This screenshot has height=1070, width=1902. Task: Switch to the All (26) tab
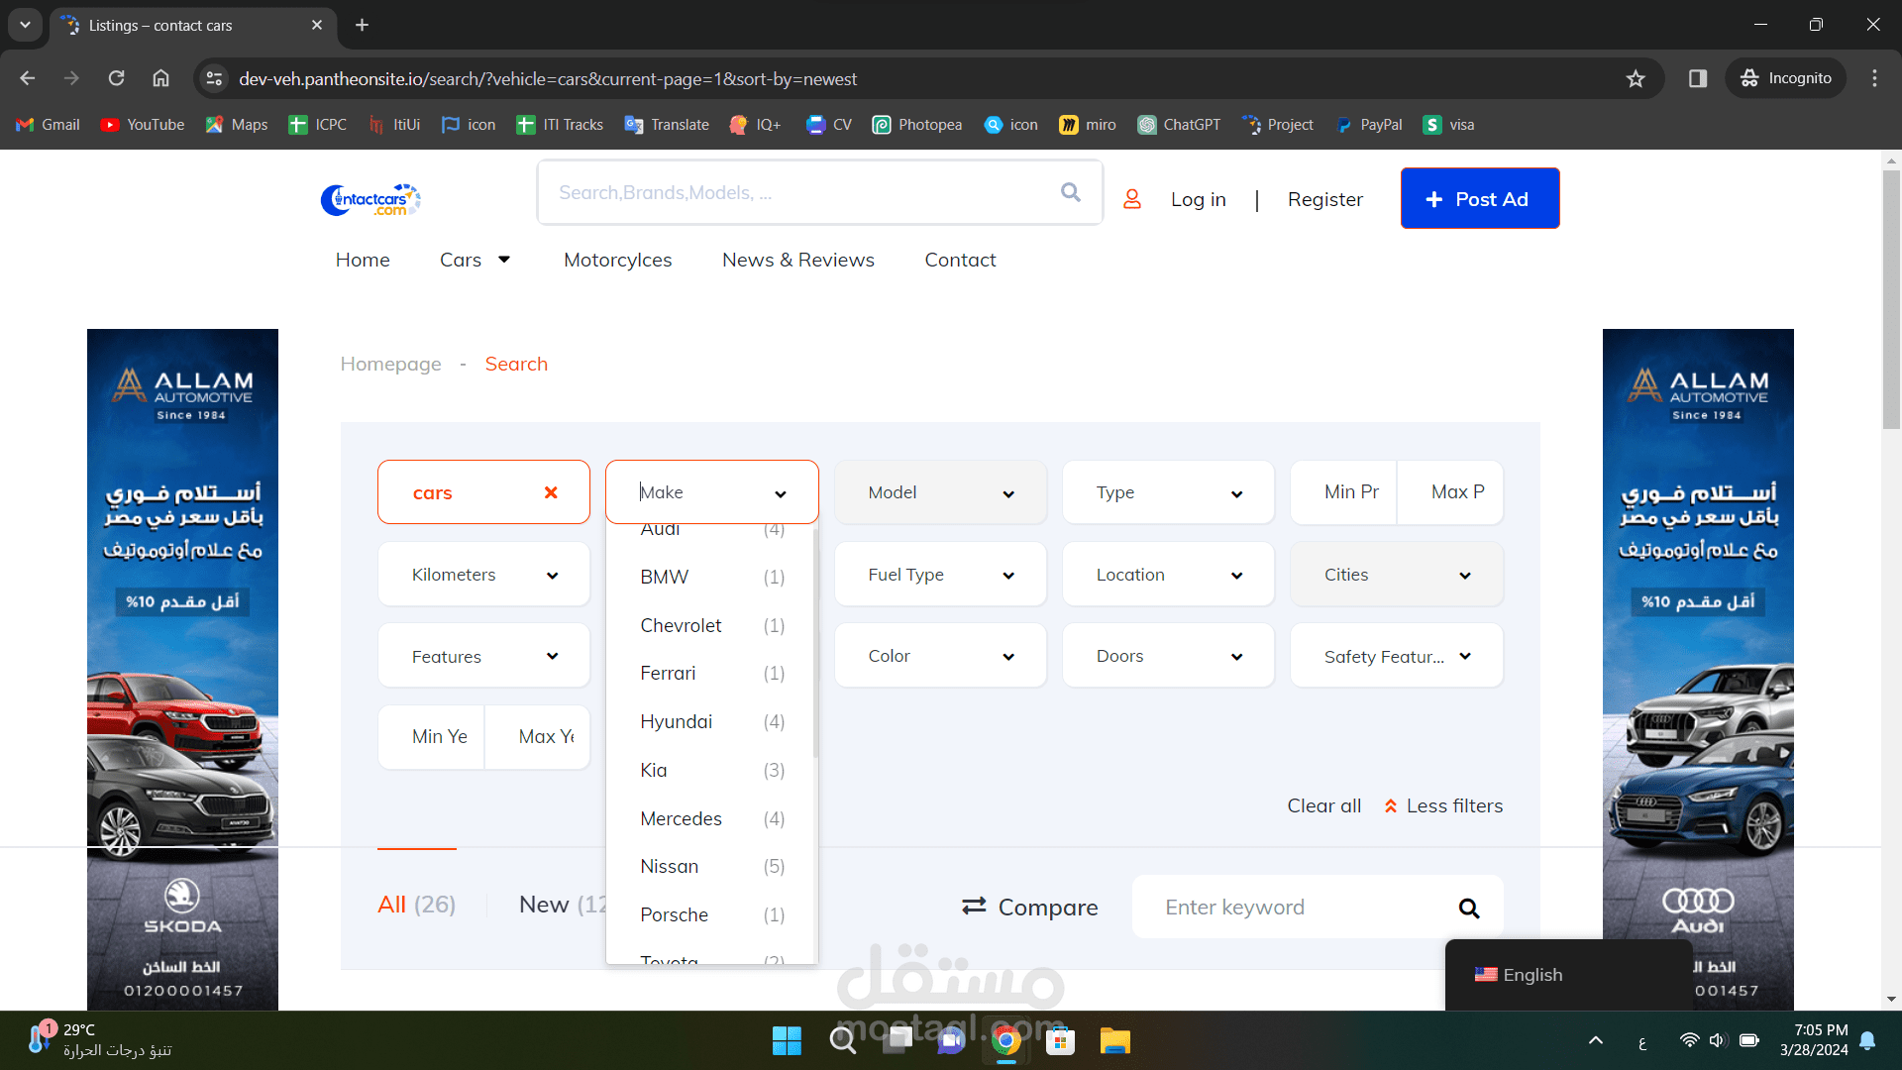coord(416,904)
